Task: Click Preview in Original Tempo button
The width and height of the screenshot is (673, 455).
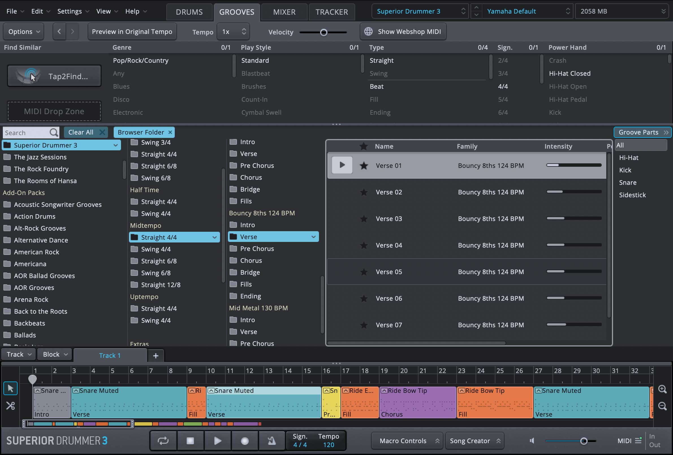Action: pyautogui.click(x=132, y=32)
